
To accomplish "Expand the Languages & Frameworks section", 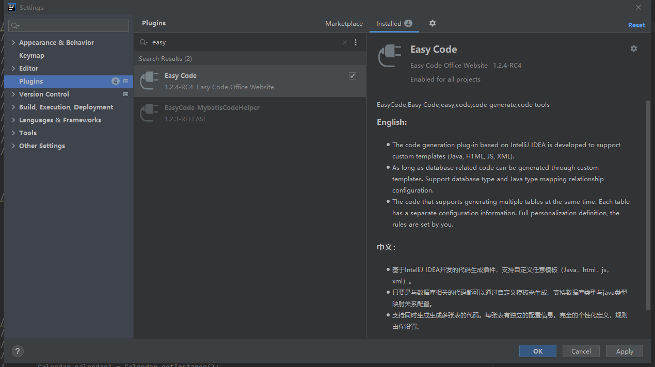I will [13, 120].
